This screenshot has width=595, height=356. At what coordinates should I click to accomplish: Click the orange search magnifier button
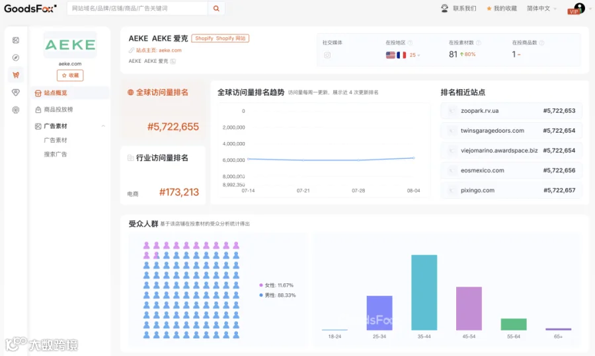tap(216, 9)
